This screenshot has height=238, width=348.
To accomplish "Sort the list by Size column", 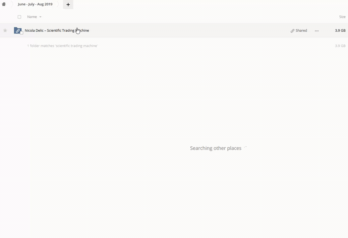I will coord(342,17).
